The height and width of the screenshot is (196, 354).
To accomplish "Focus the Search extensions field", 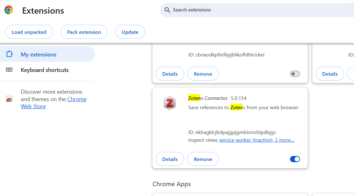I will pyautogui.click(x=257, y=10).
